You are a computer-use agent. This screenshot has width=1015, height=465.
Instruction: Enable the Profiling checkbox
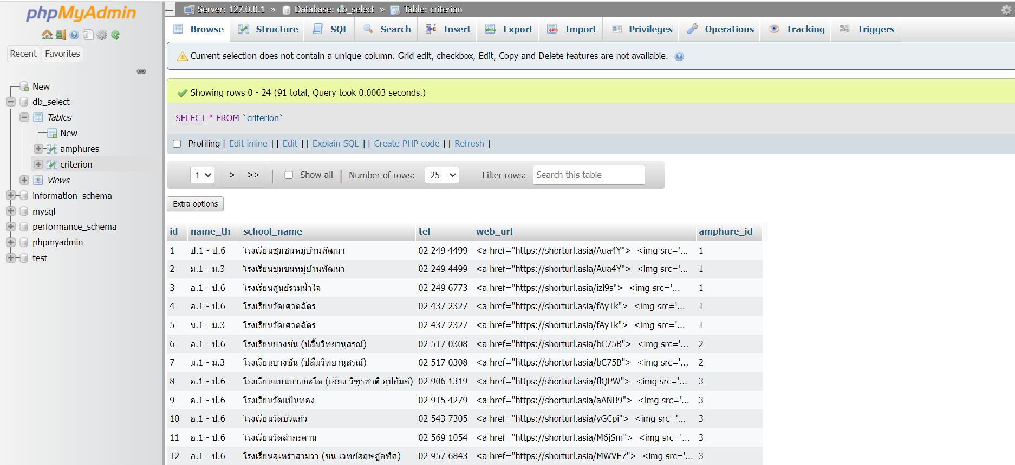[x=177, y=143]
